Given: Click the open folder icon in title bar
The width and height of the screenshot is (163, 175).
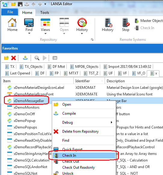Looking at the screenshot, I should click(x=14, y=4).
